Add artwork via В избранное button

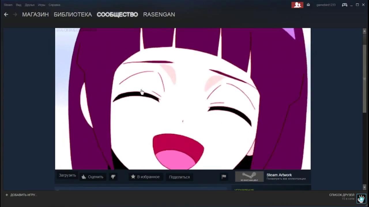[x=146, y=177]
